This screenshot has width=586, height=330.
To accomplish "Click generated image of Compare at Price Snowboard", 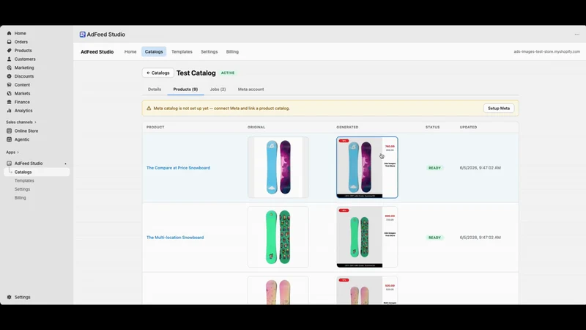I will point(367,167).
